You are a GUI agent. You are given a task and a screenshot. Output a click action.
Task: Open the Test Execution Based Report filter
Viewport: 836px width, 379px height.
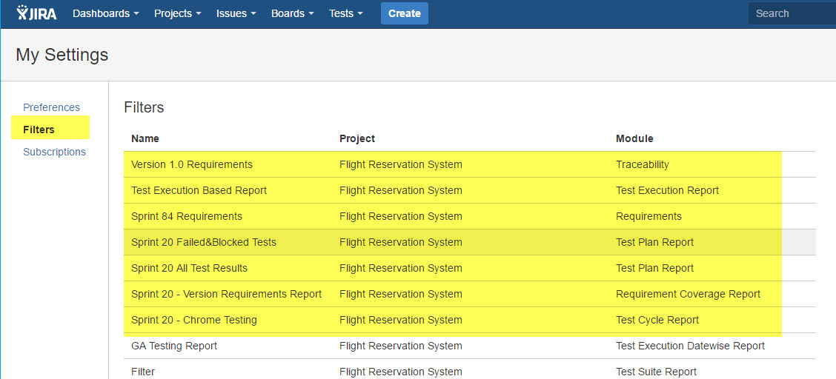(x=199, y=190)
